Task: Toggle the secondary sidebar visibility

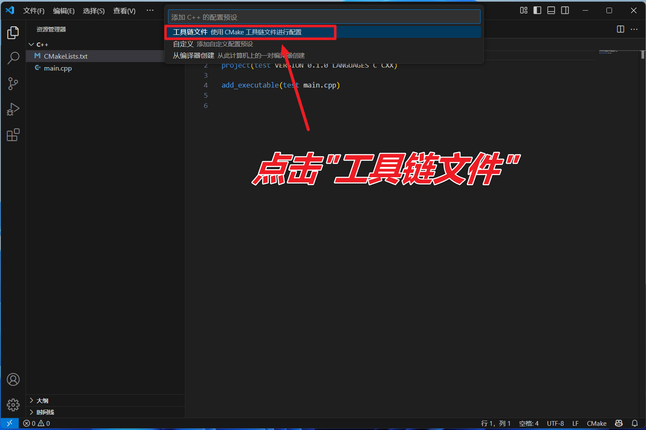Action: (565, 11)
